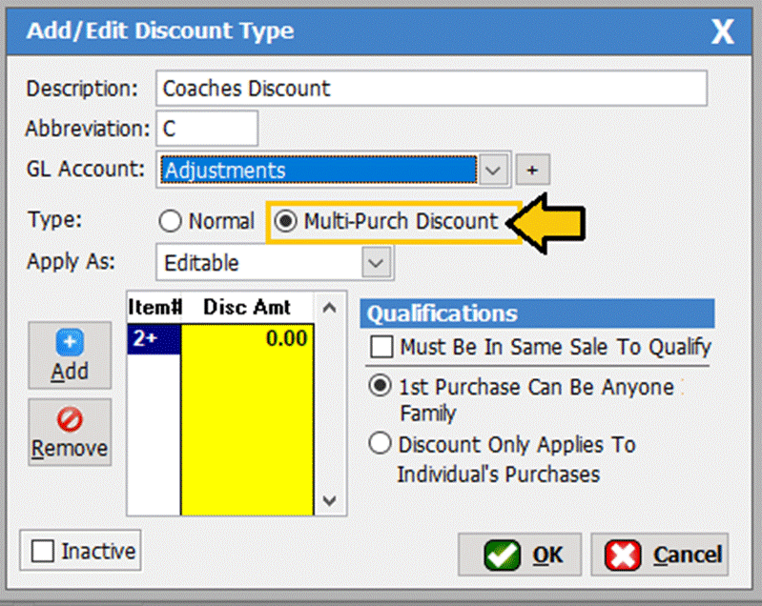Viewport: 762px width, 606px height.
Task: Select the 2+ item row cell
Action: (x=153, y=339)
